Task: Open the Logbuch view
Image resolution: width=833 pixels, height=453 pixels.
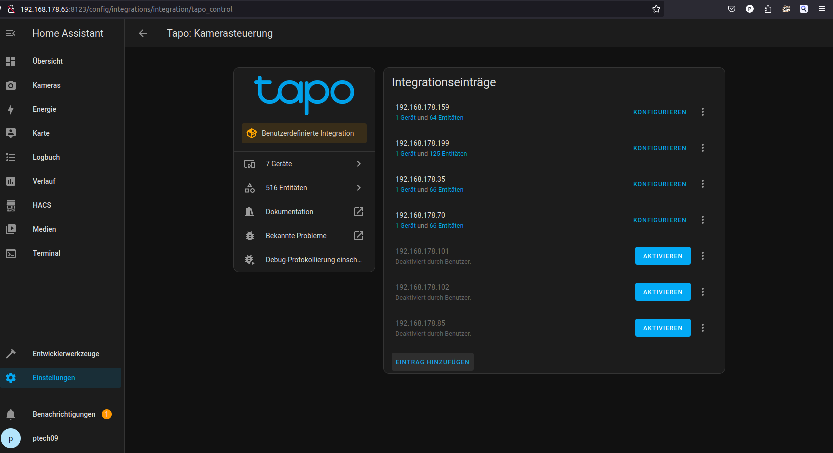Action: click(46, 157)
